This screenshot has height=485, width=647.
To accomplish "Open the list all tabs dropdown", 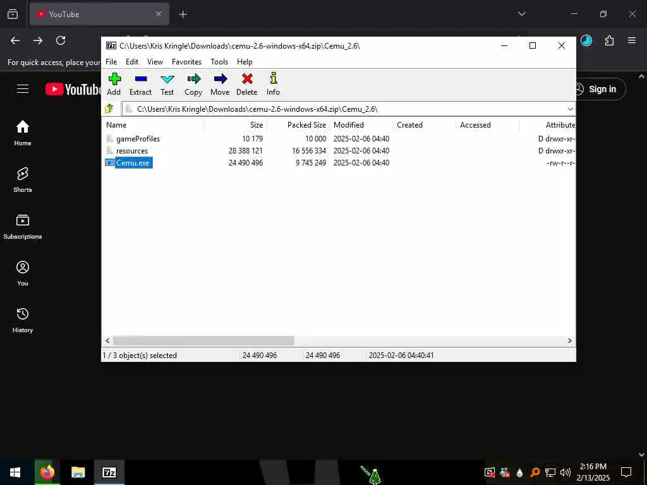I will (521, 14).
